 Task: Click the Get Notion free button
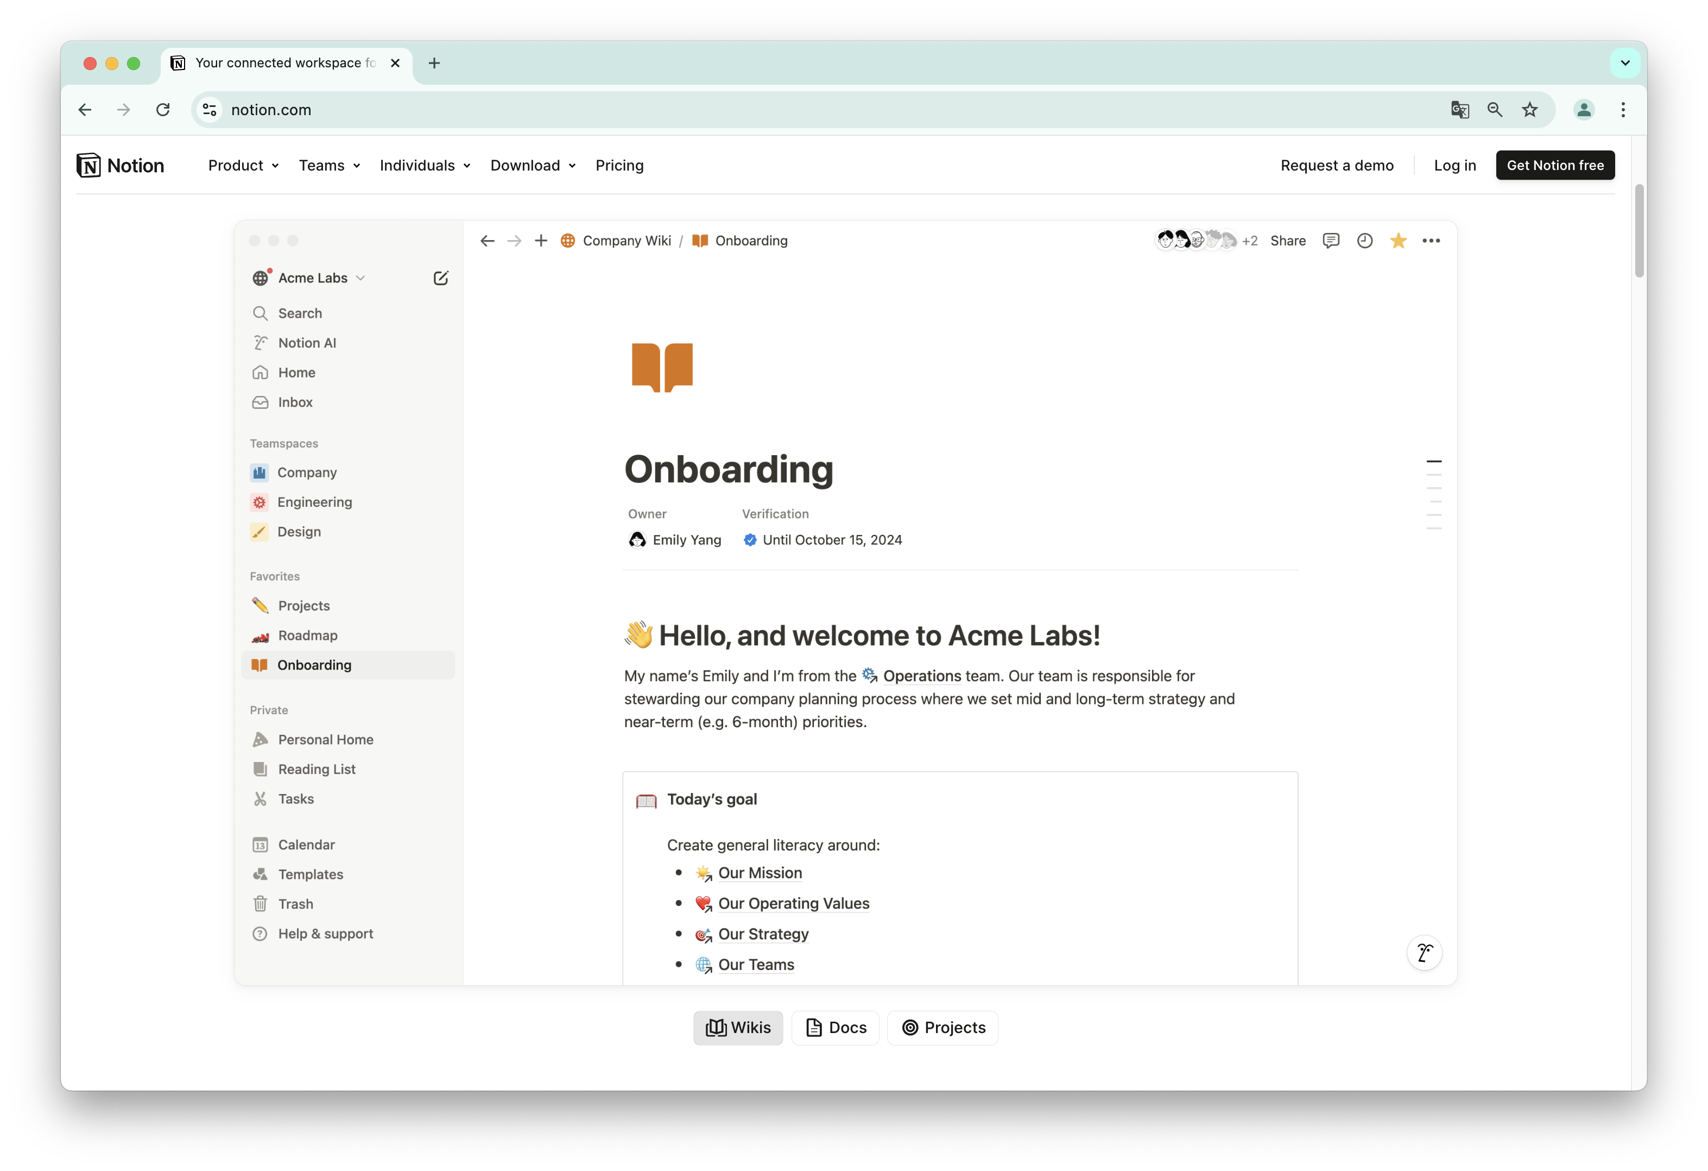pos(1554,166)
